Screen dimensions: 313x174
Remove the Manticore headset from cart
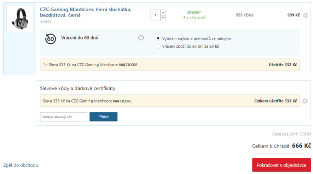(x=306, y=15)
